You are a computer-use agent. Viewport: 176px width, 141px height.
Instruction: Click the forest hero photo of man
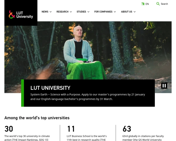tap(88, 50)
